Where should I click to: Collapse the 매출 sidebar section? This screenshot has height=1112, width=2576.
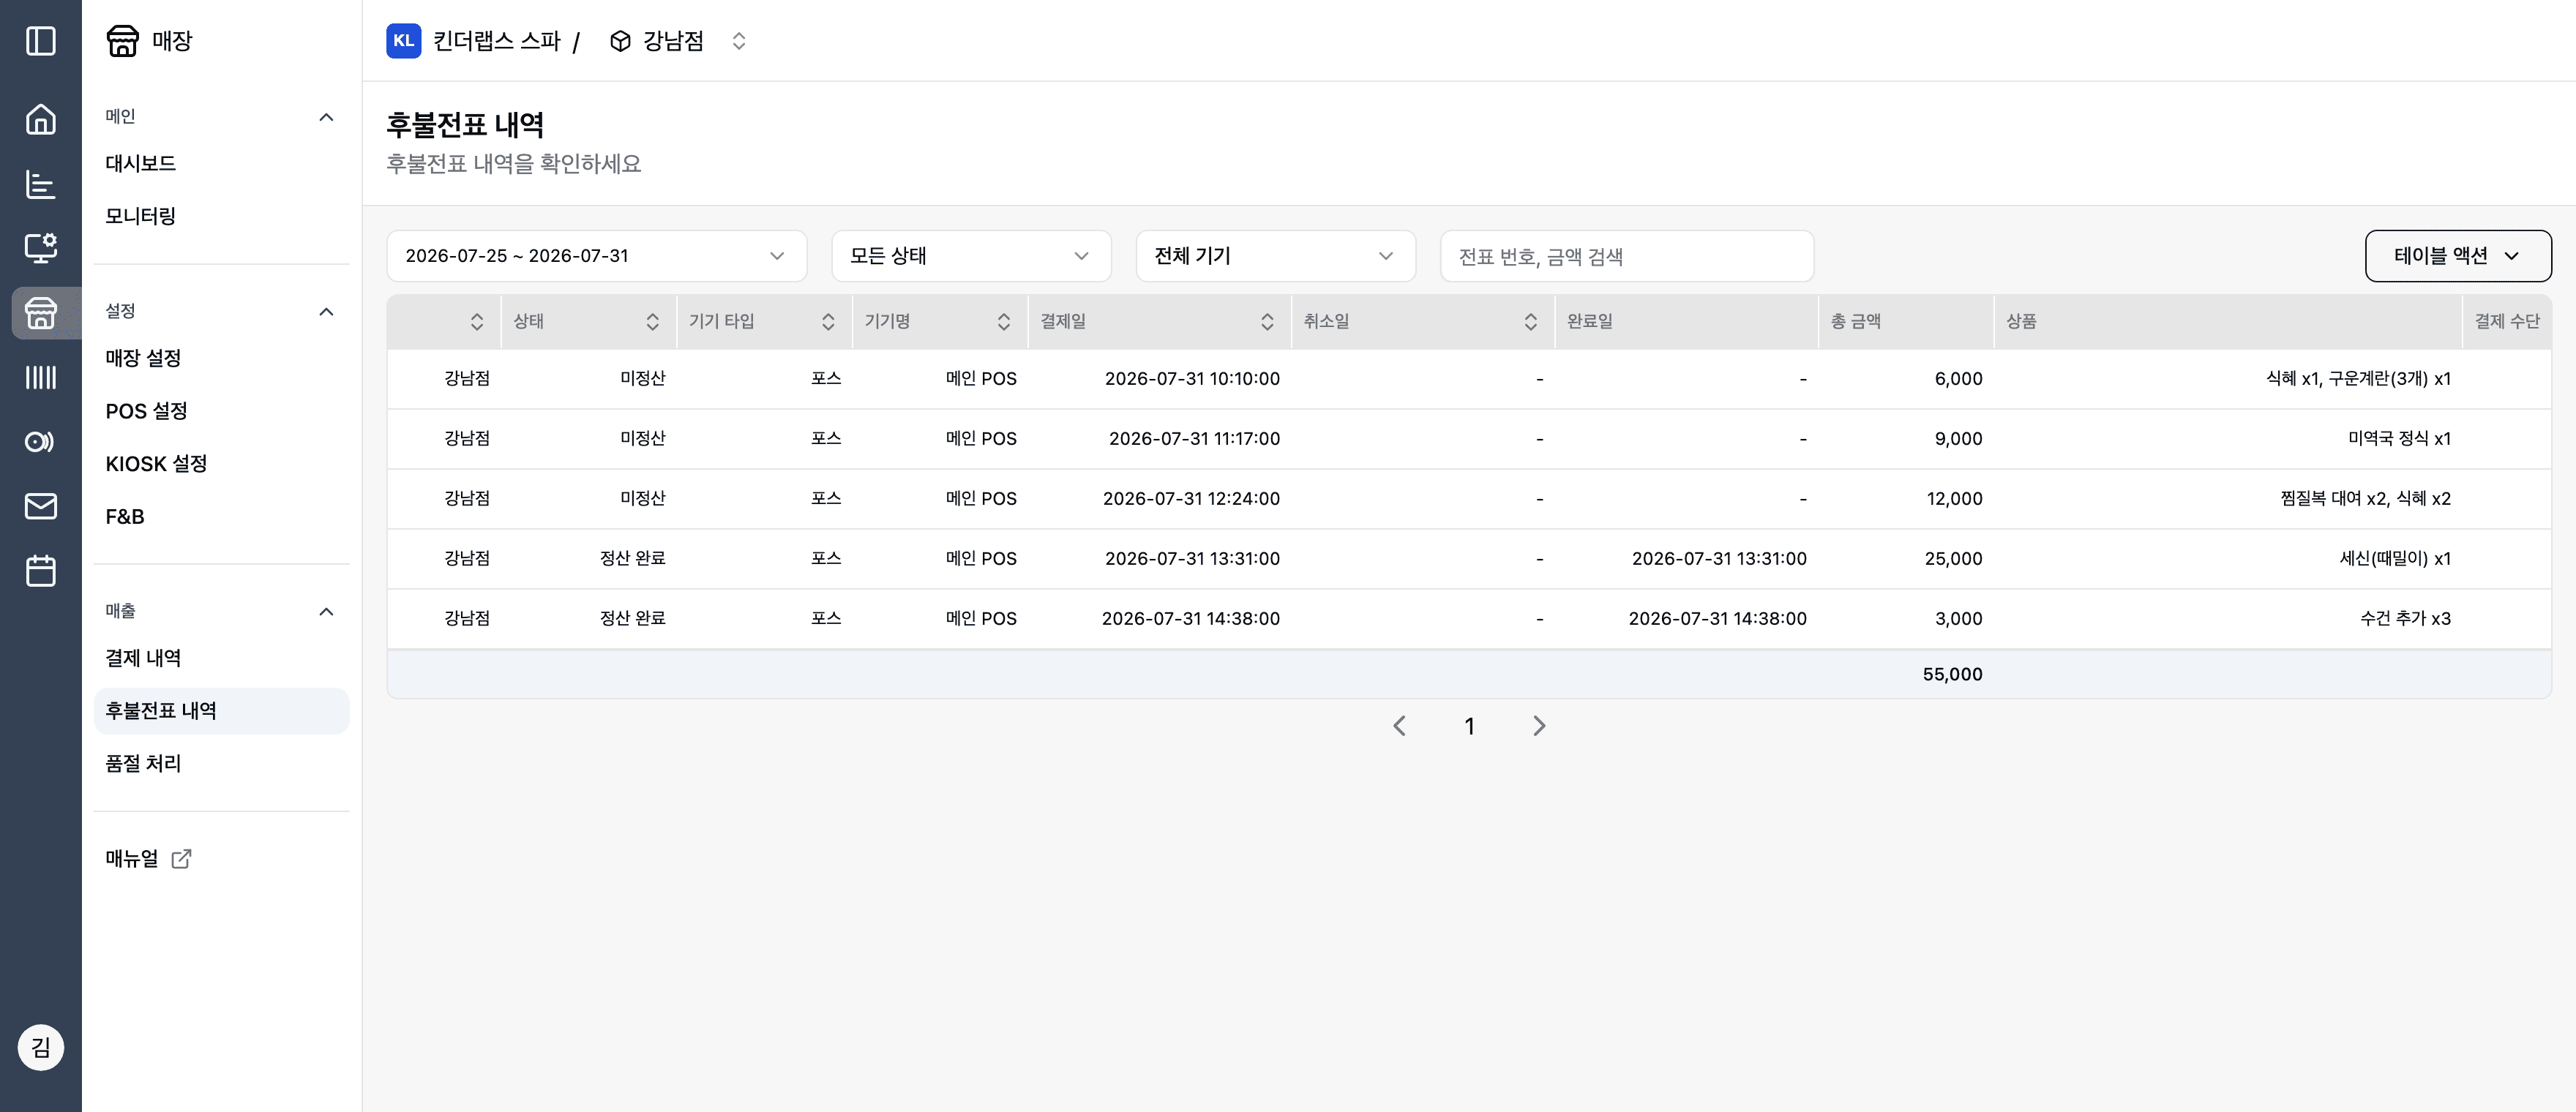click(x=326, y=612)
